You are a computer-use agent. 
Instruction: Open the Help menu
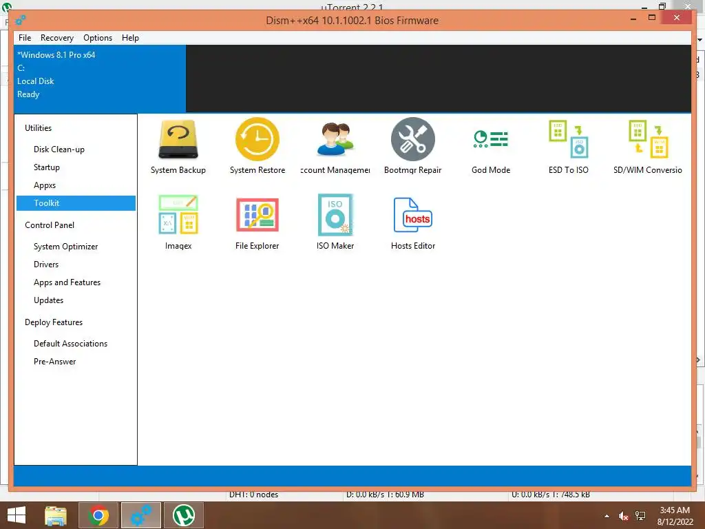pos(130,38)
